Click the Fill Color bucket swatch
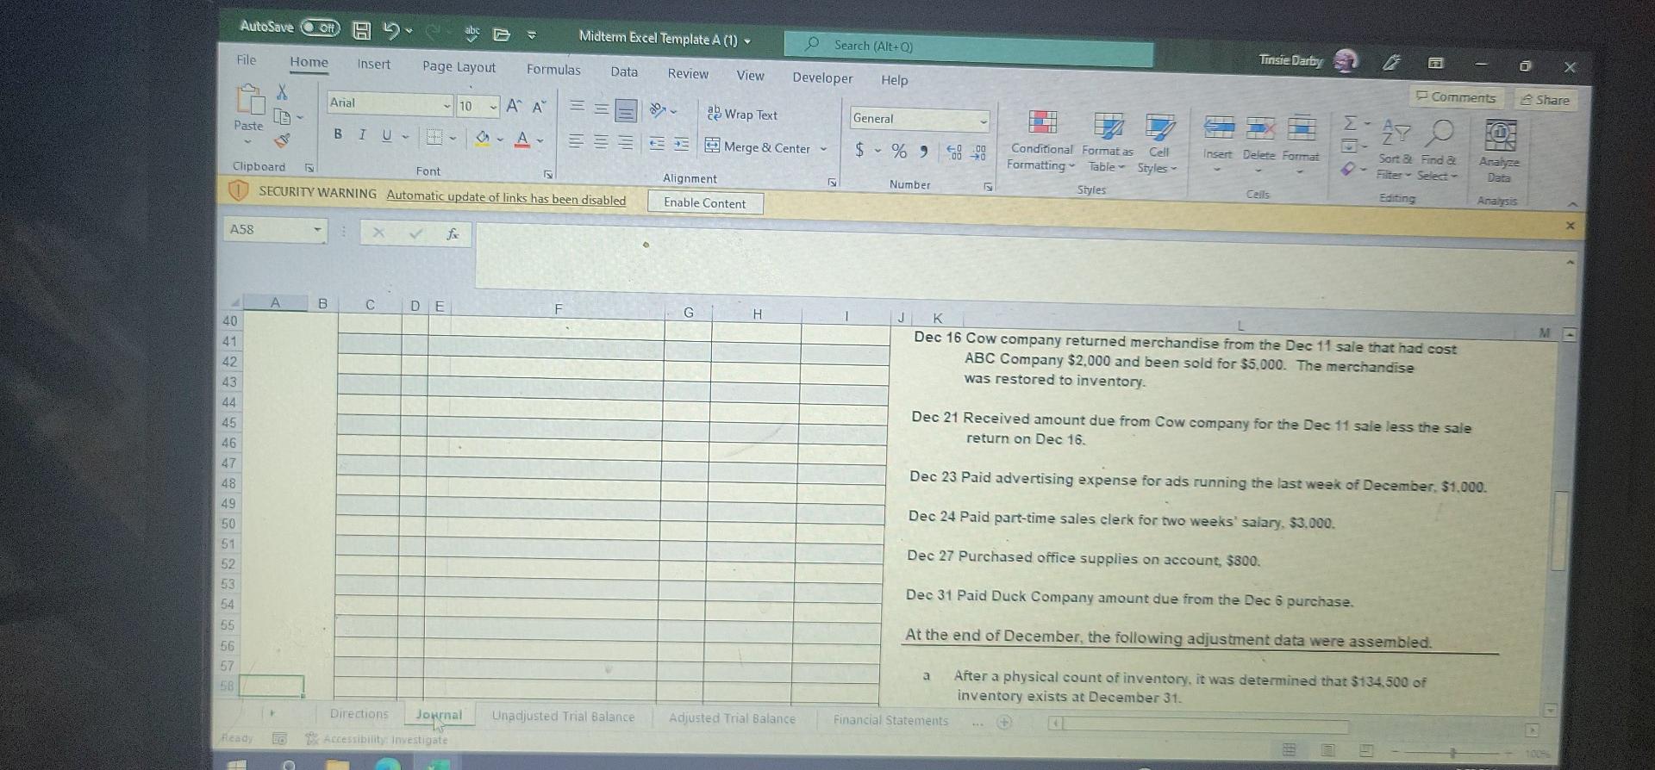 (x=483, y=138)
